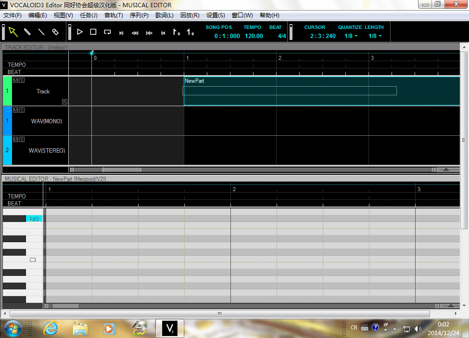The height and width of the screenshot is (338, 469).
Task: Jump to the song end
Action: 163,33
